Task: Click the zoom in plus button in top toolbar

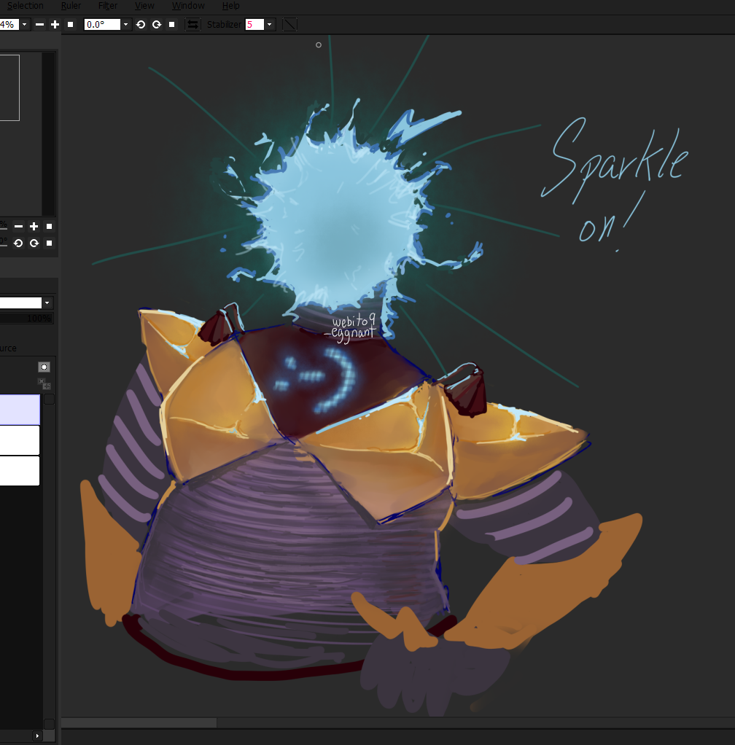Action: pyautogui.click(x=55, y=25)
